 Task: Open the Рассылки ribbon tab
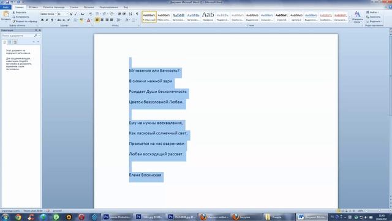89,7
